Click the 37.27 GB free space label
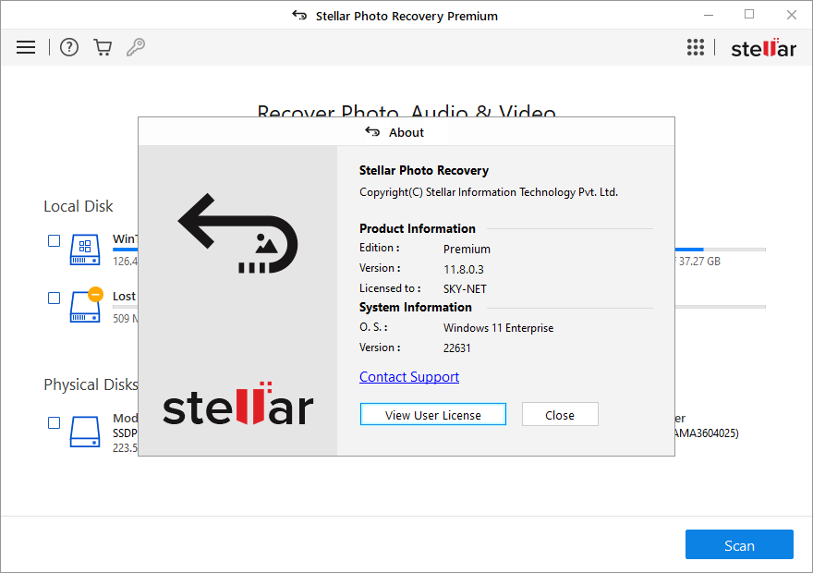The height and width of the screenshot is (573, 813). (x=699, y=262)
